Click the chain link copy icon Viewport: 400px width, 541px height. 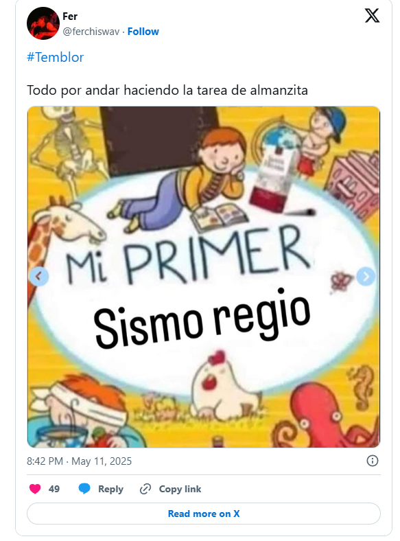[x=145, y=489]
